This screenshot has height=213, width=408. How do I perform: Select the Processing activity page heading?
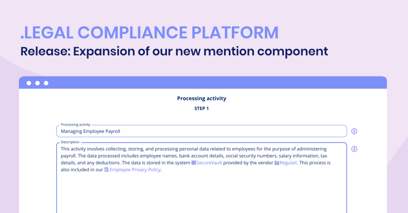pos(202,99)
